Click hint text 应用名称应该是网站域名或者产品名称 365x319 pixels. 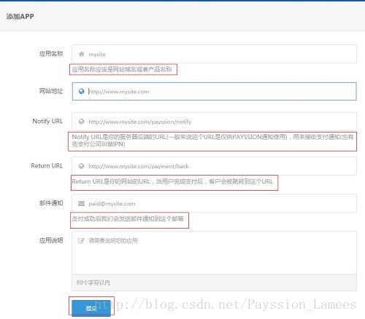[x=122, y=69]
